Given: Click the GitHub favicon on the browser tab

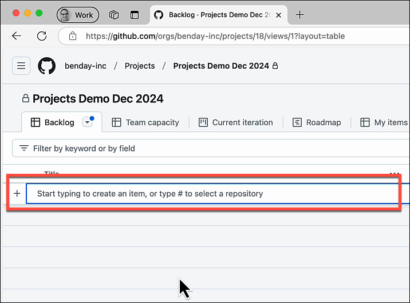Looking at the screenshot, I should pos(159,15).
